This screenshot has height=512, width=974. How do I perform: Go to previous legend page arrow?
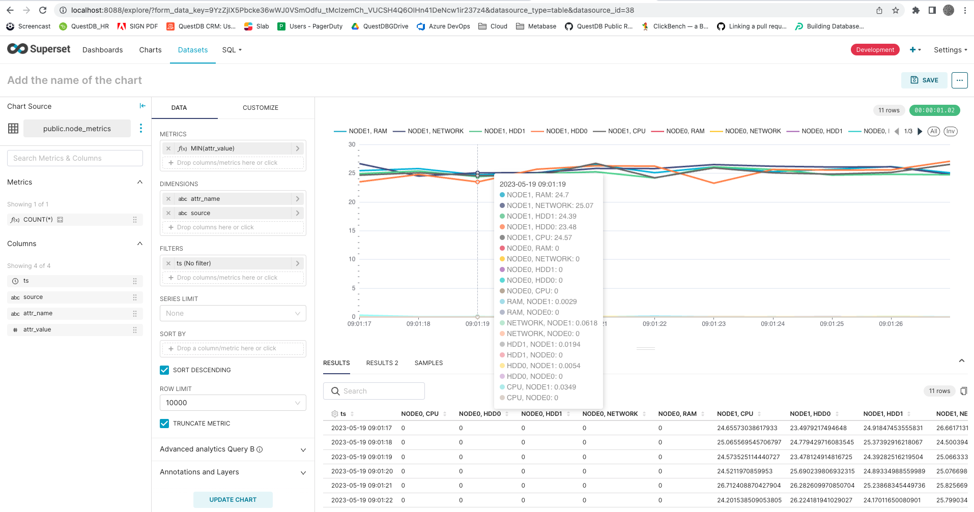897,131
